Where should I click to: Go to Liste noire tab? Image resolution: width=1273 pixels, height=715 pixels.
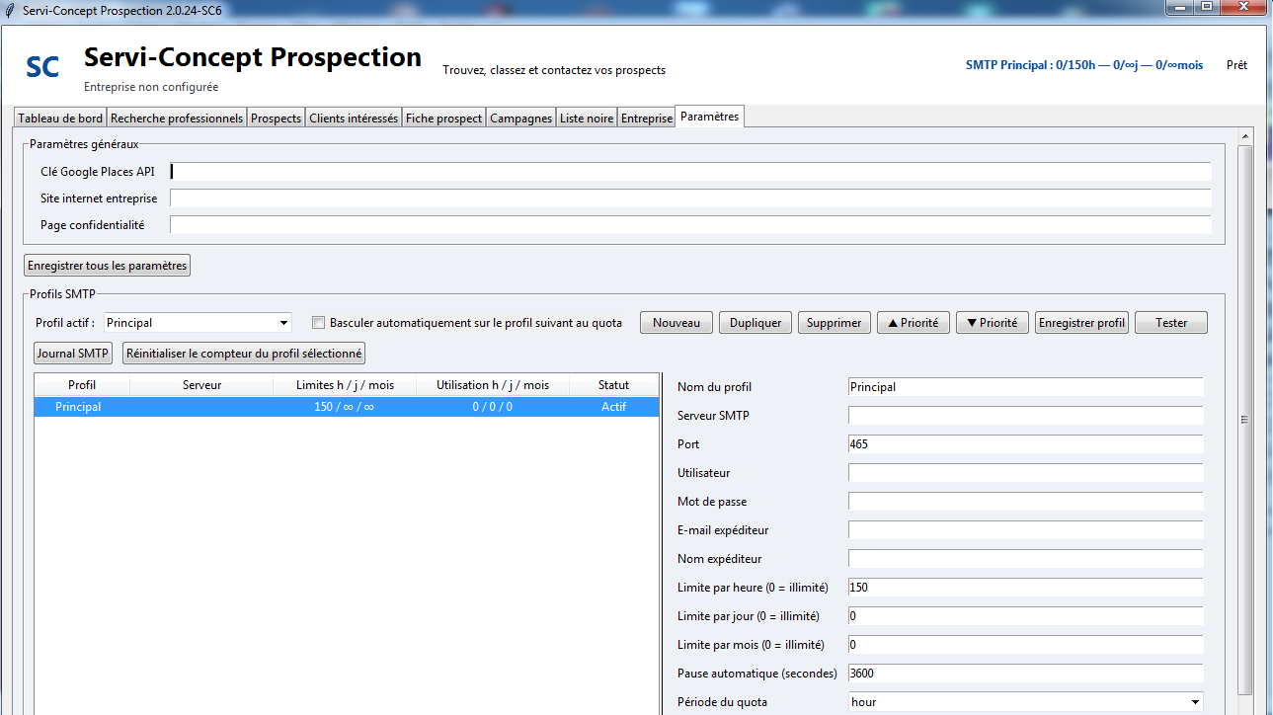(587, 119)
